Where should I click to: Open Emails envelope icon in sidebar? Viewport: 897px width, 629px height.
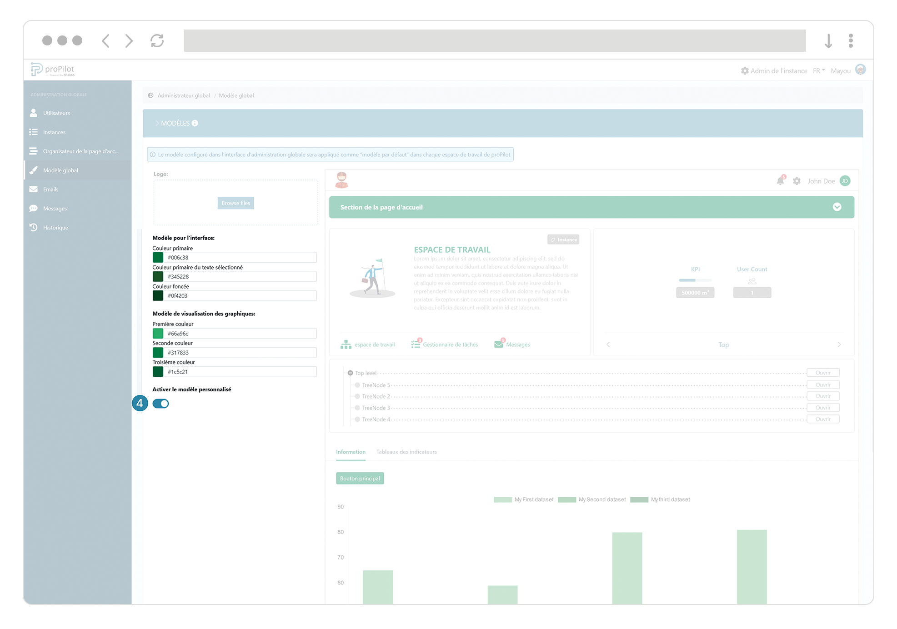coord(33,189)
